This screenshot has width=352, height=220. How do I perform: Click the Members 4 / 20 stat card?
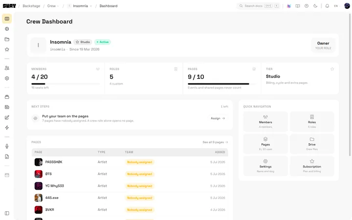pos(66,78)
